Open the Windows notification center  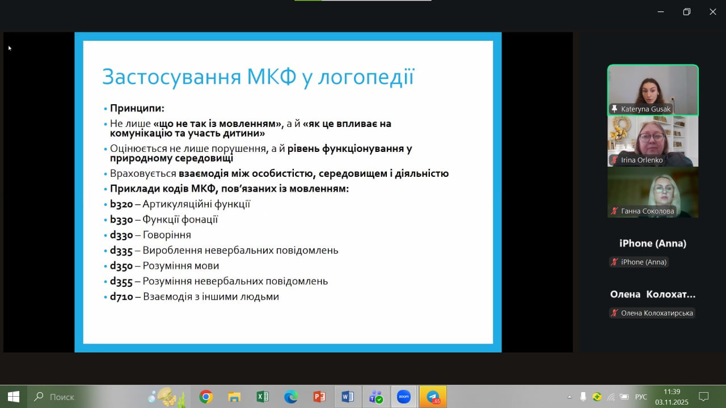coord(703,397)
